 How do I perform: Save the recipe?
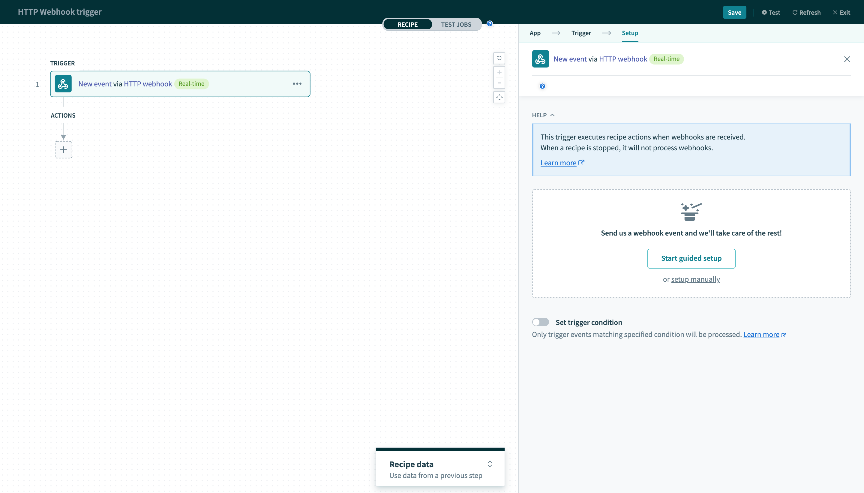click(x=734, y=12)
